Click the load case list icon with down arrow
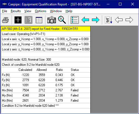Viewport: 139px width, 114px height. tap(109, 20)
